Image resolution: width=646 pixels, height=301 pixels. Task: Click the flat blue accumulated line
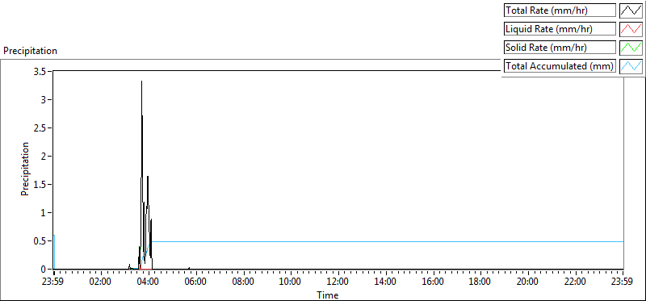click(388, 242)
